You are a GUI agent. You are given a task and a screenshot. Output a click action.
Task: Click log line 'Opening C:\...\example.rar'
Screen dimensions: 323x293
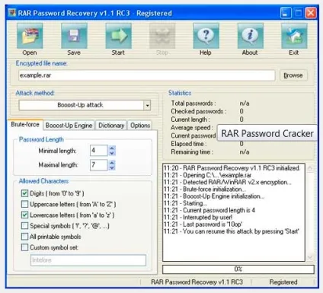pyautogui.click(x=207, y=175)
